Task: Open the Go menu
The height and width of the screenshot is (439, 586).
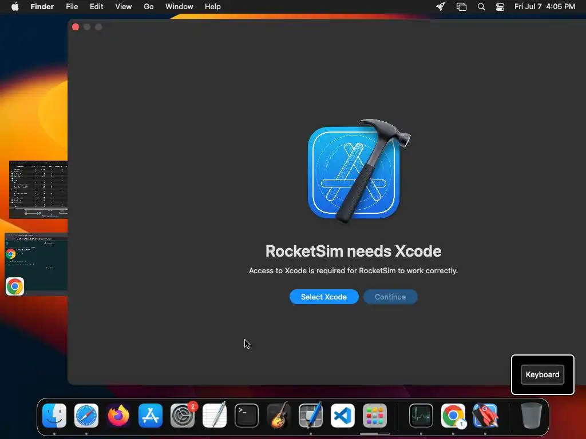Action: pyautogui.click(x=149, y=7)
